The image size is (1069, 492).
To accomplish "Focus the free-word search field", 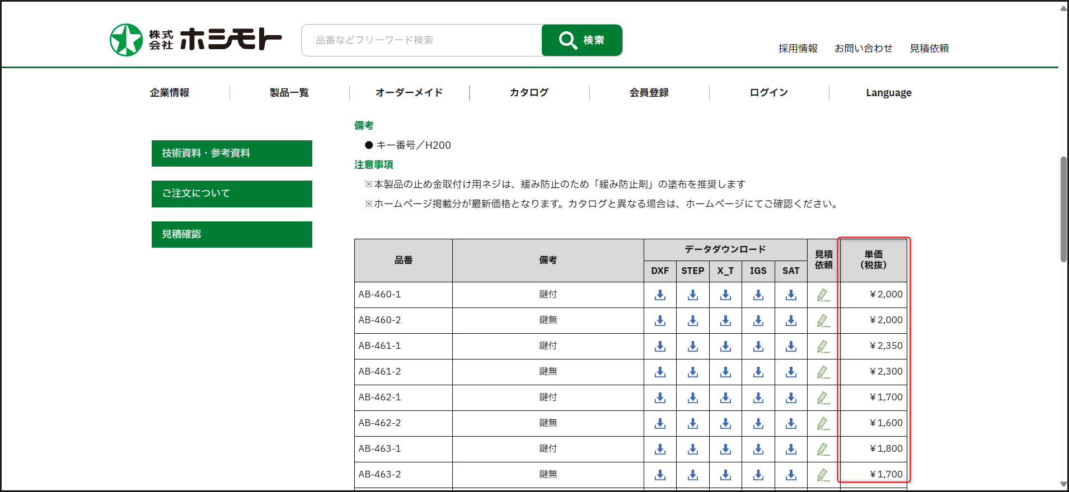I will 421,40.
